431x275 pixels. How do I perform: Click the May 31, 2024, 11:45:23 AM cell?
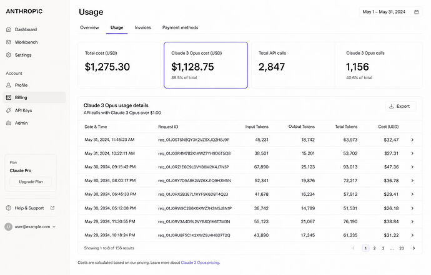(x=109, y=140)
